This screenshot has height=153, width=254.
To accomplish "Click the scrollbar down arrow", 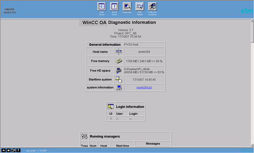I will point(252,145).
